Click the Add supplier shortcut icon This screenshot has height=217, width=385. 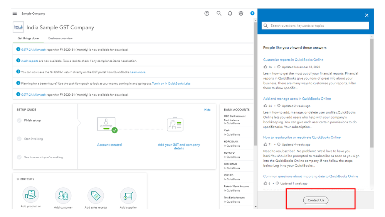pos(128,196)
